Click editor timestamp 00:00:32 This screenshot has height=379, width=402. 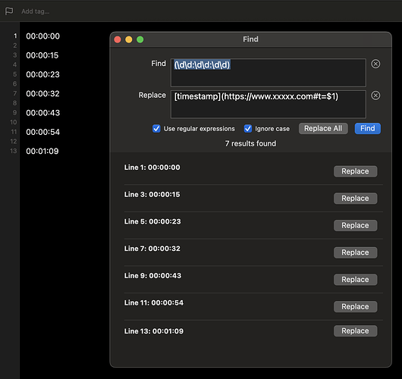42,93
